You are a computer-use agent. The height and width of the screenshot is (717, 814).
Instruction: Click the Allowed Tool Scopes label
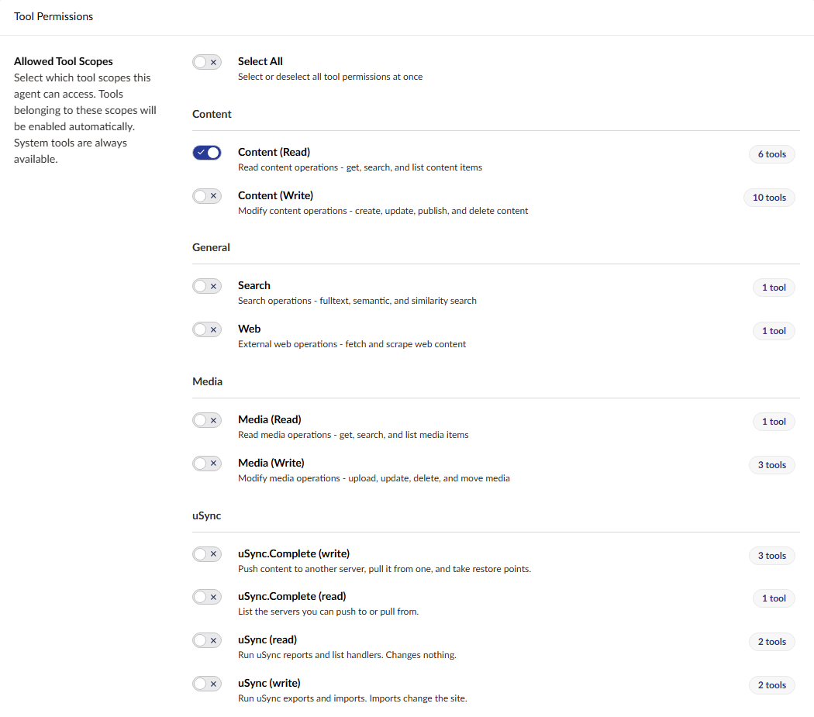(x=64, y=61)
